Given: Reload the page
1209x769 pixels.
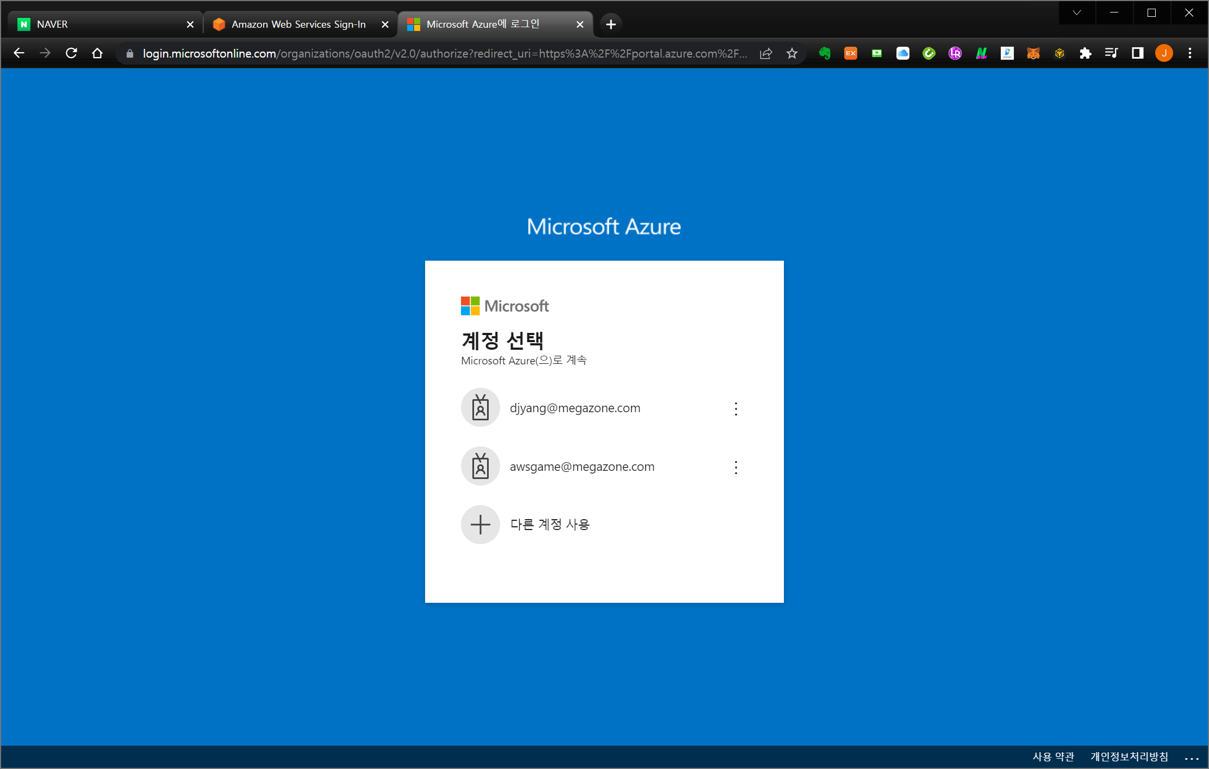Looking at the screenshot, I should tap(71, 53).
